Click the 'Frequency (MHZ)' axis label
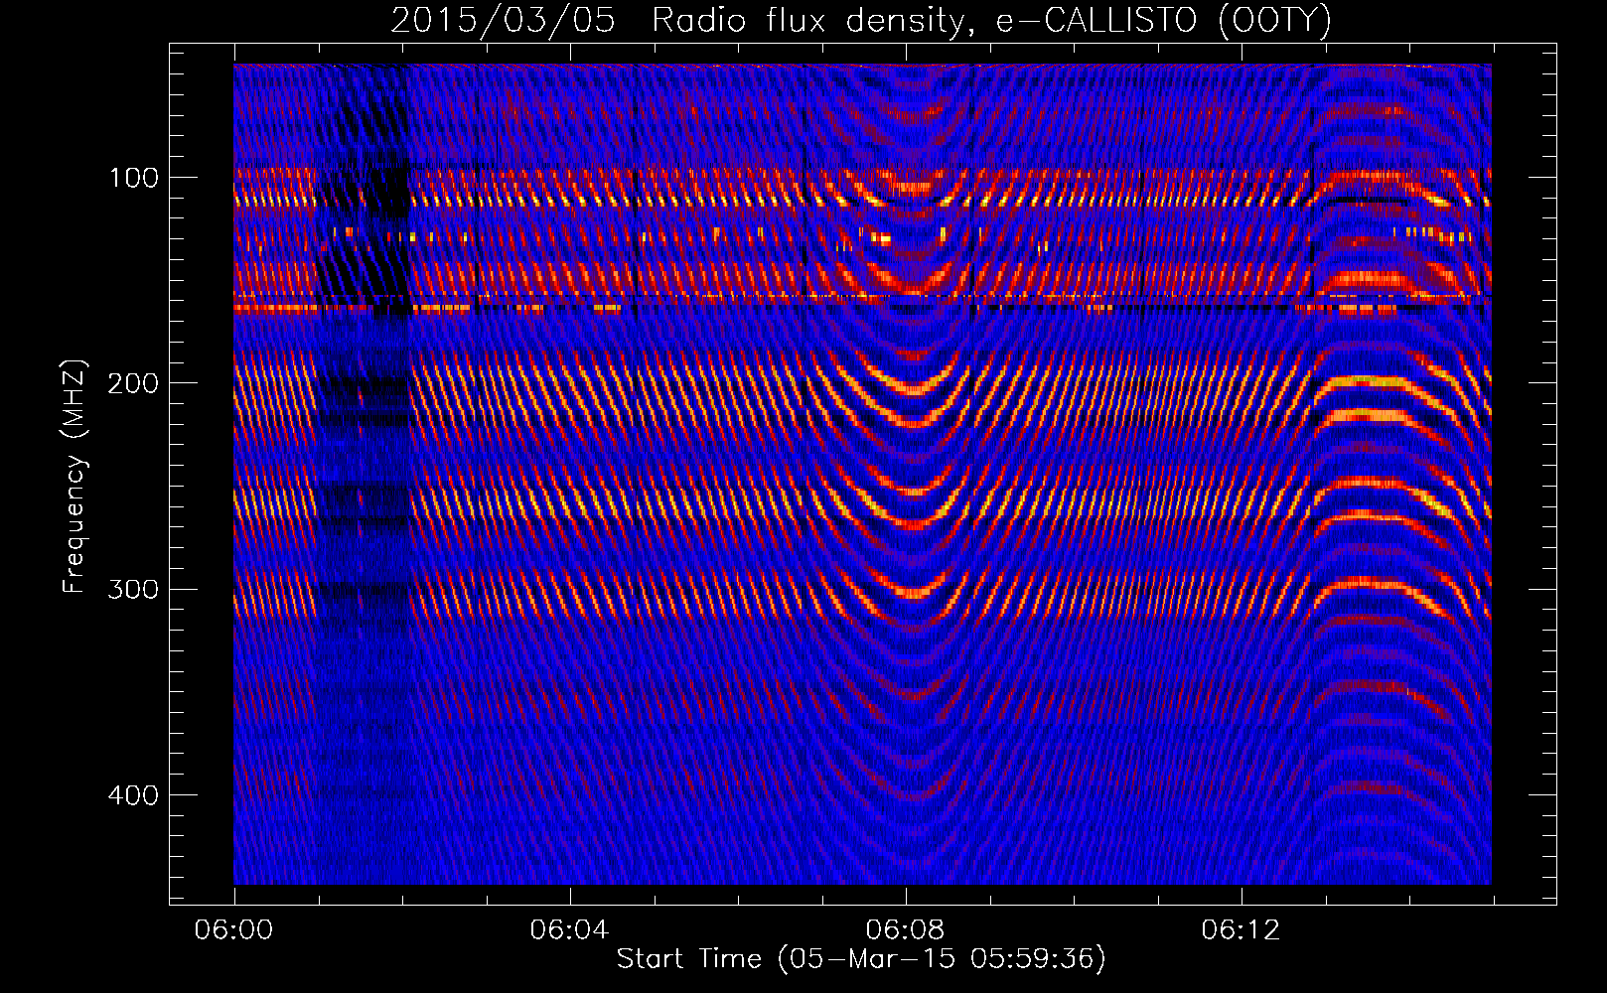The height and width of the screenshot is (993, 1607). [74, 477]
